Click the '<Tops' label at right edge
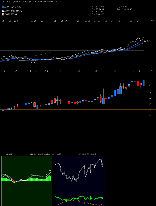156x206 pixels. tap(153, 21)
